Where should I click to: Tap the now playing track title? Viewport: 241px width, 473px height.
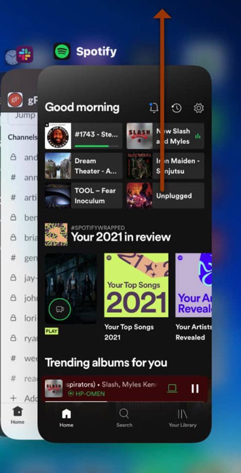[112, 385]
